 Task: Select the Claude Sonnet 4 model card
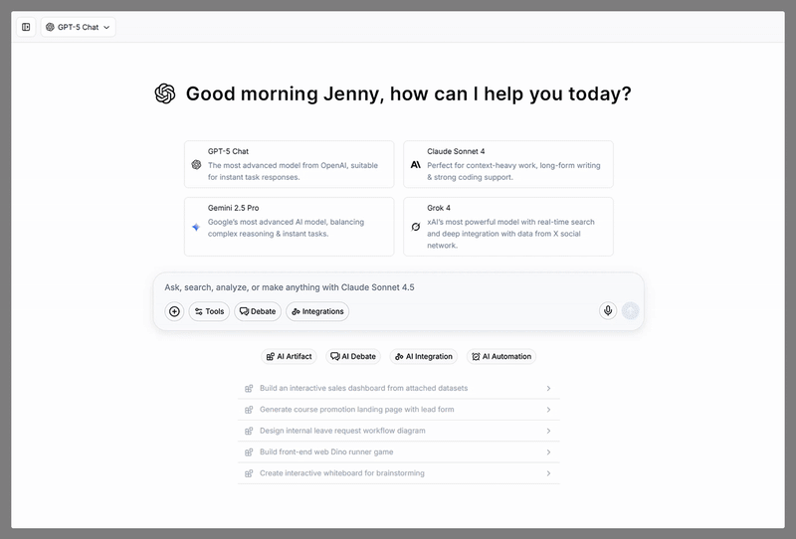click(508, 164)
